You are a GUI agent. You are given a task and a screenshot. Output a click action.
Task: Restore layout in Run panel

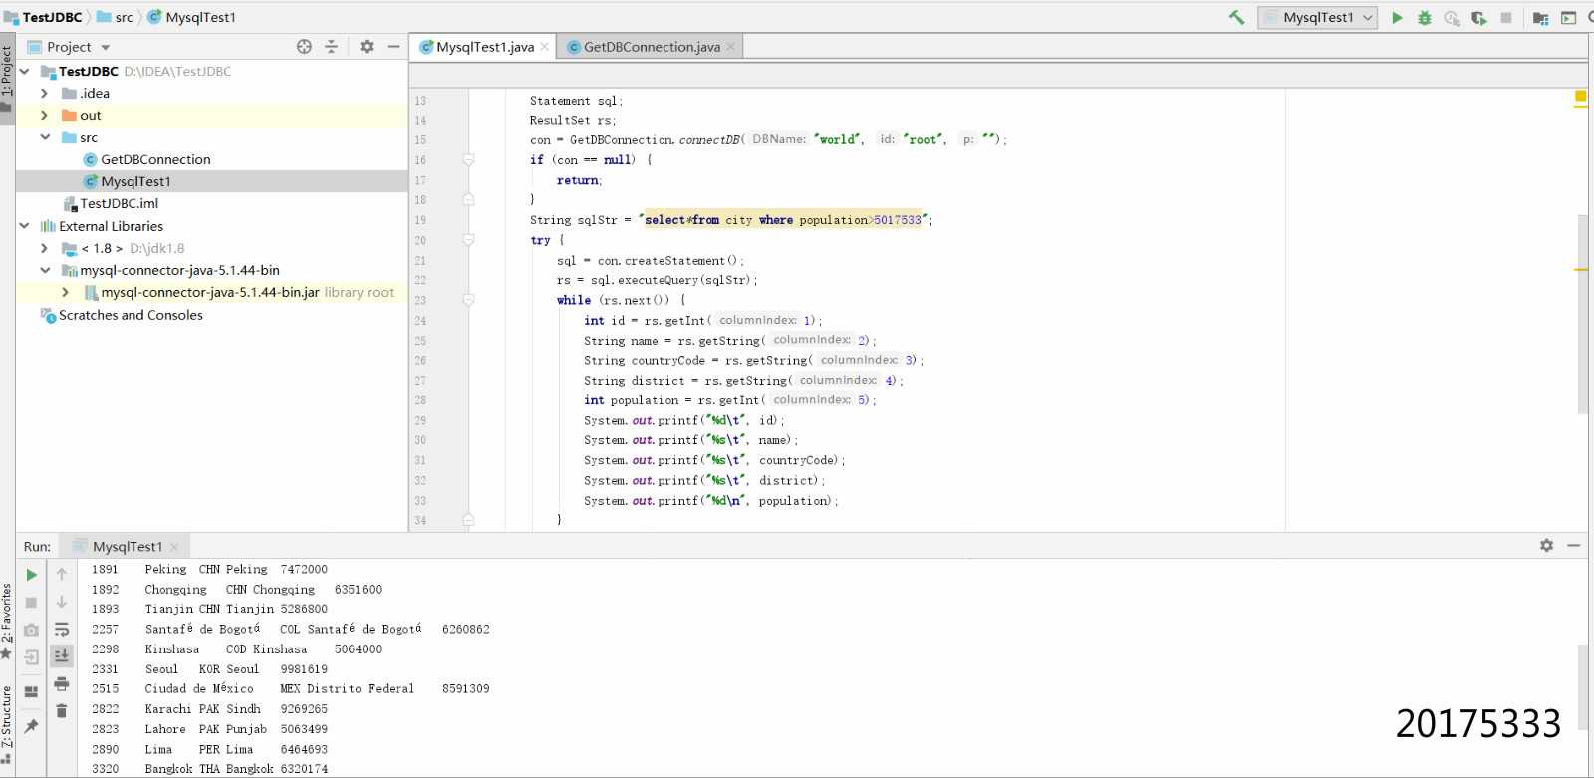pos(31,691)
